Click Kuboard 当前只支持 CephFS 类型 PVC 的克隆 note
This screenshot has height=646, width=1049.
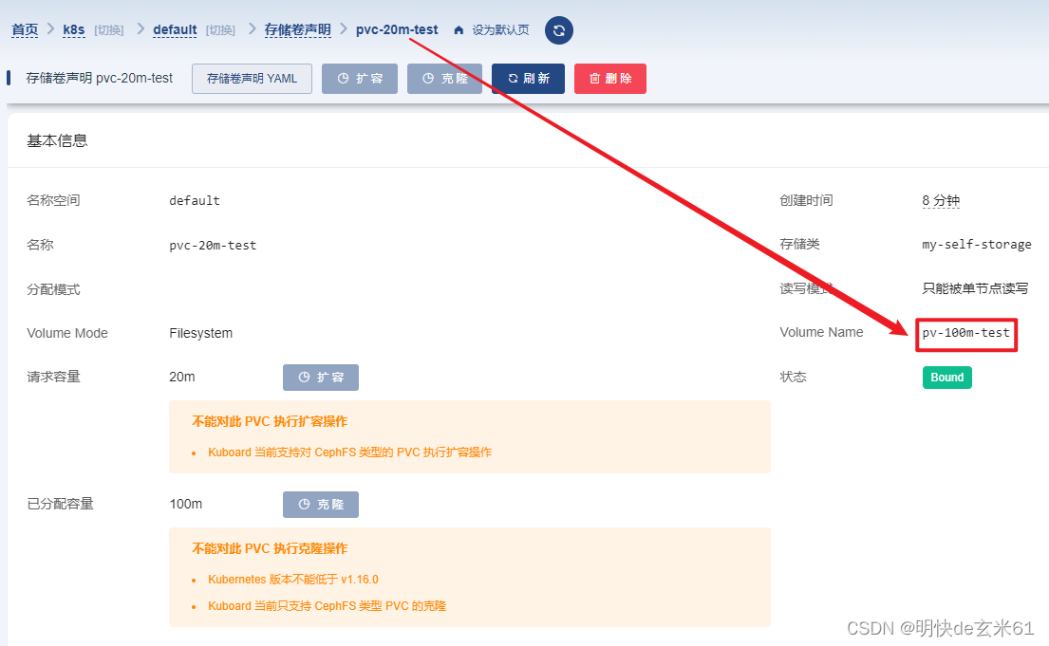pos(328,606)
